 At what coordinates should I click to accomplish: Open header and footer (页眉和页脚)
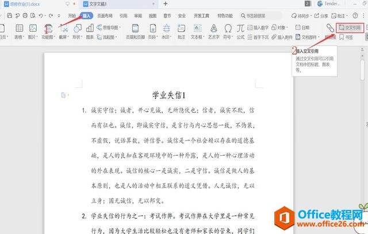click(x=135, y=32)
